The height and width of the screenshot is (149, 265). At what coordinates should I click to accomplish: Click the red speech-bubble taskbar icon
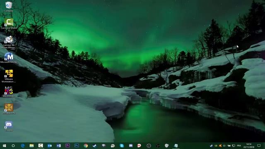click(139, 146)
